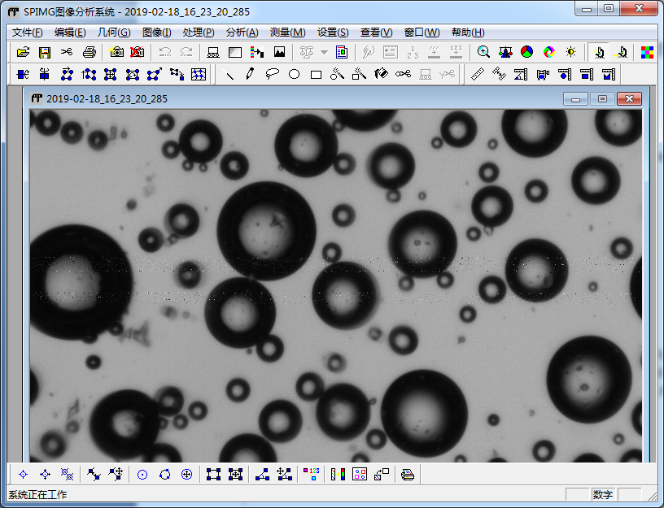This screenshot has width=664, height=508.
Task: Click the bubble microscope image canvas
Action: tap(335, 284)
